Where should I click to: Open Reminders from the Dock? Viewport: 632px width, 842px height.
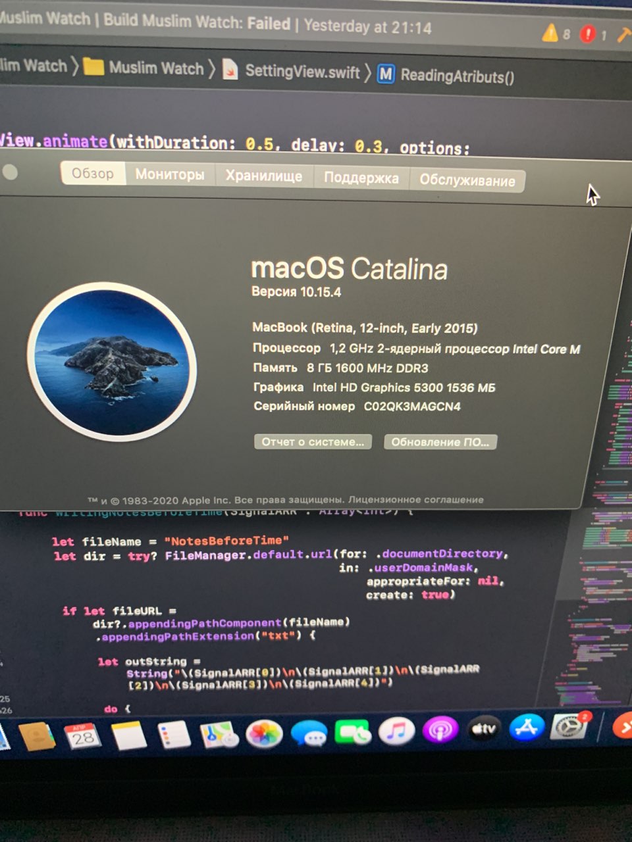pyautogui.click(x=173, y=735)
